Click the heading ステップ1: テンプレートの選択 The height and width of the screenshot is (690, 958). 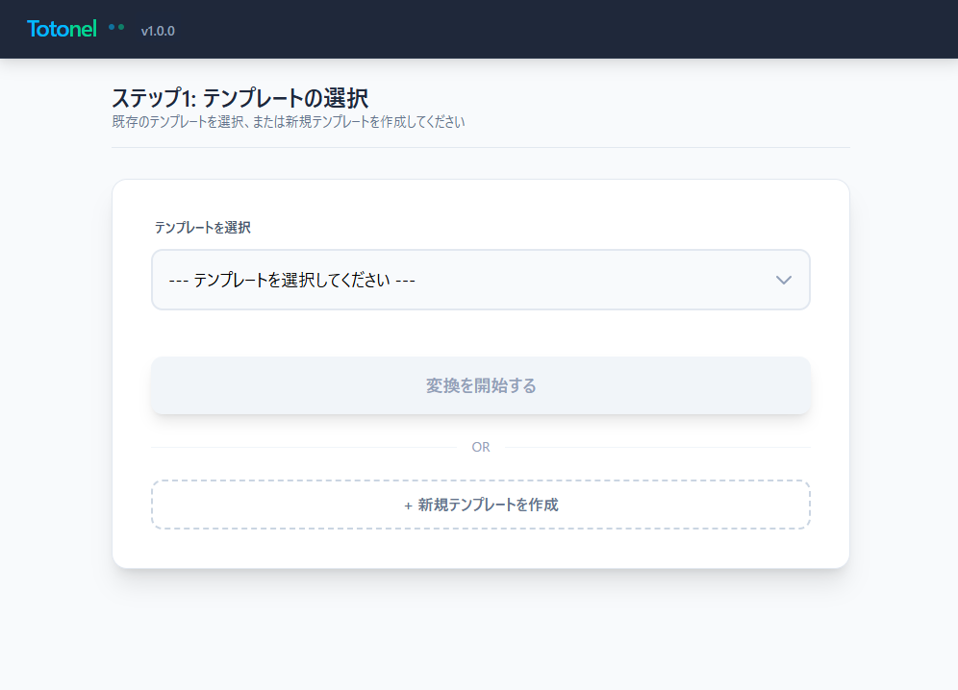pos(240,98)
